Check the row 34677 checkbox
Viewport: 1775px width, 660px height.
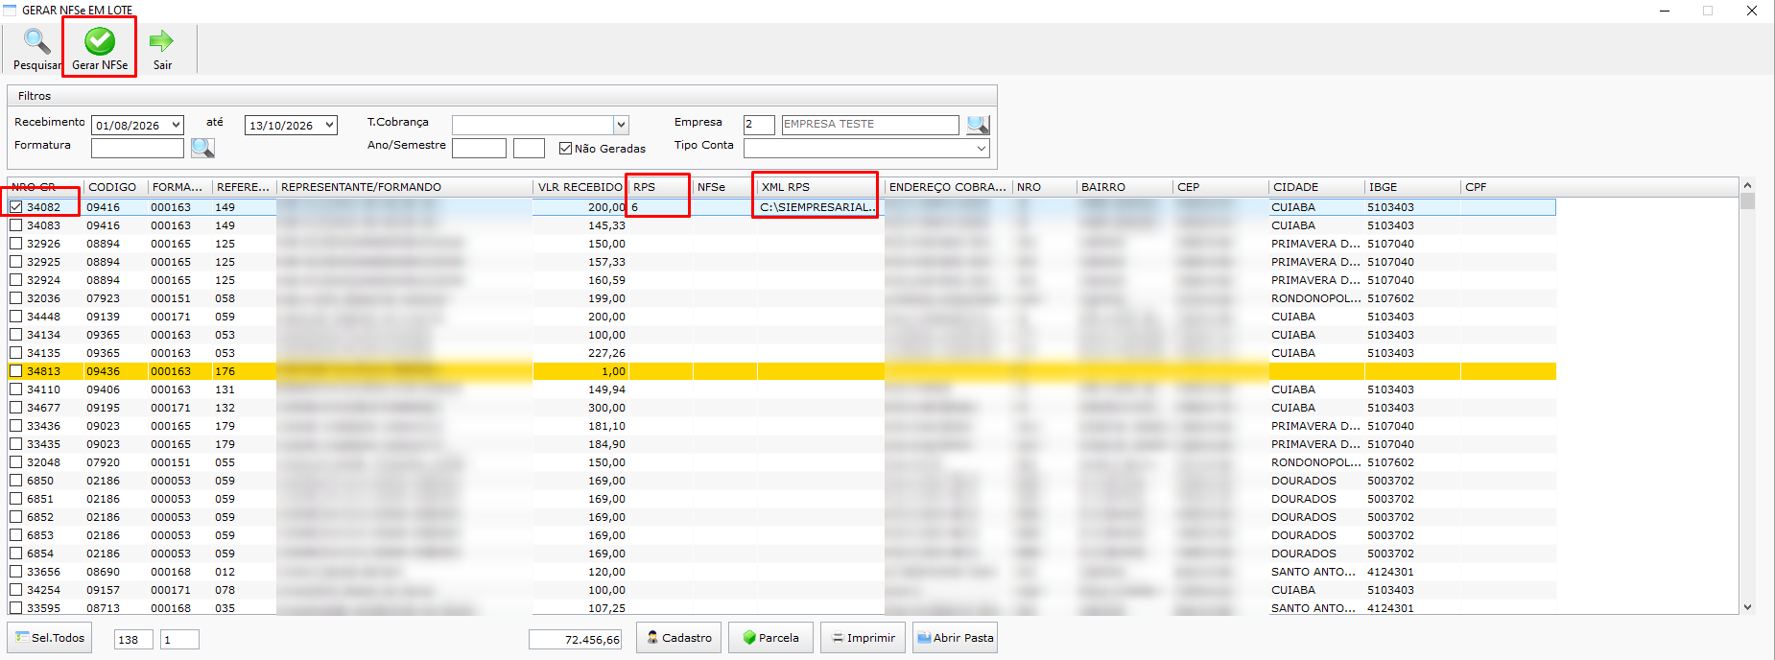point(16,408)
